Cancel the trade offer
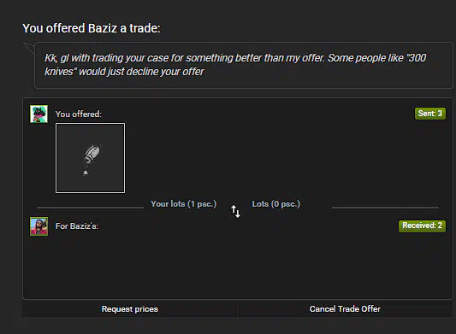This screenshot has width=456, height=334. 345,308
